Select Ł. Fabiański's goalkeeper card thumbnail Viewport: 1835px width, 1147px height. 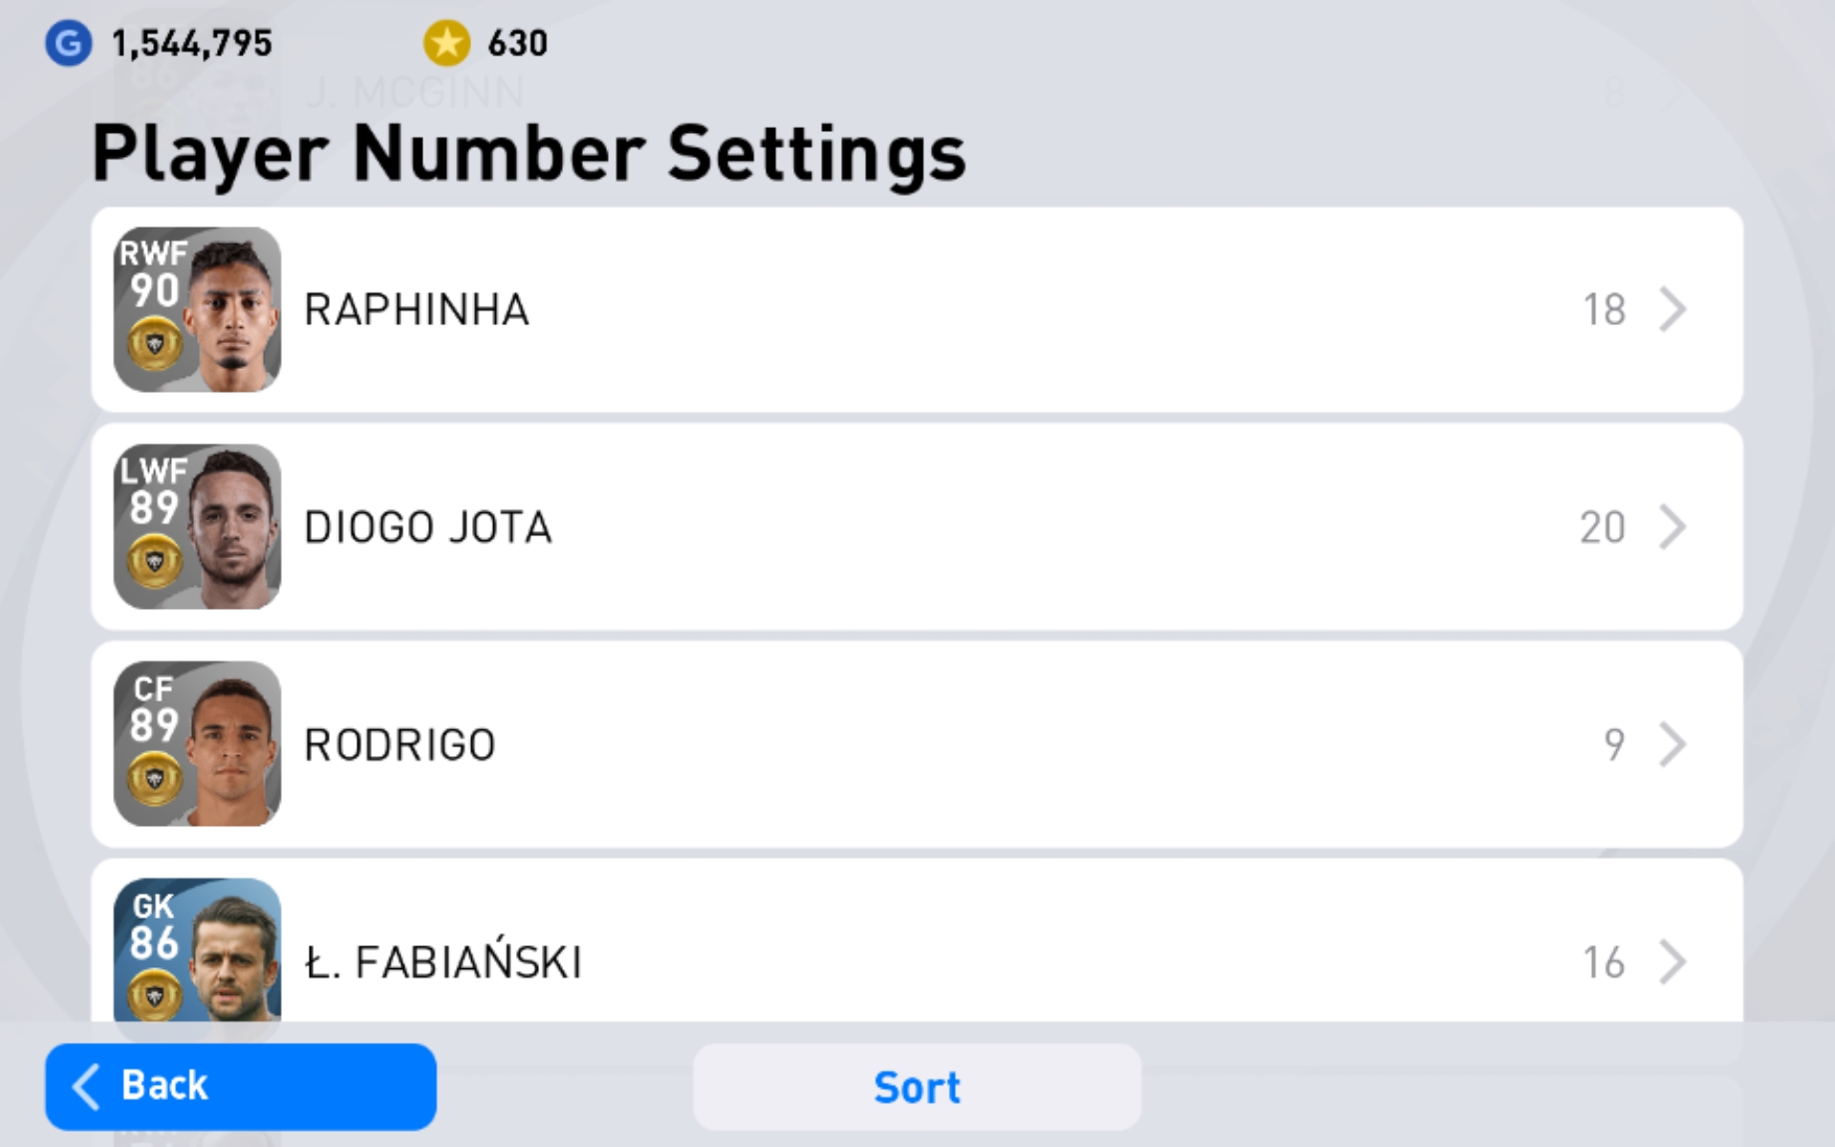click(197, 951)
